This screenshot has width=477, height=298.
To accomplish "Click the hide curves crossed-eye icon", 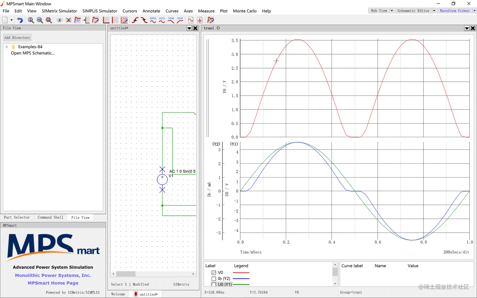I will [x=68, y=20].
